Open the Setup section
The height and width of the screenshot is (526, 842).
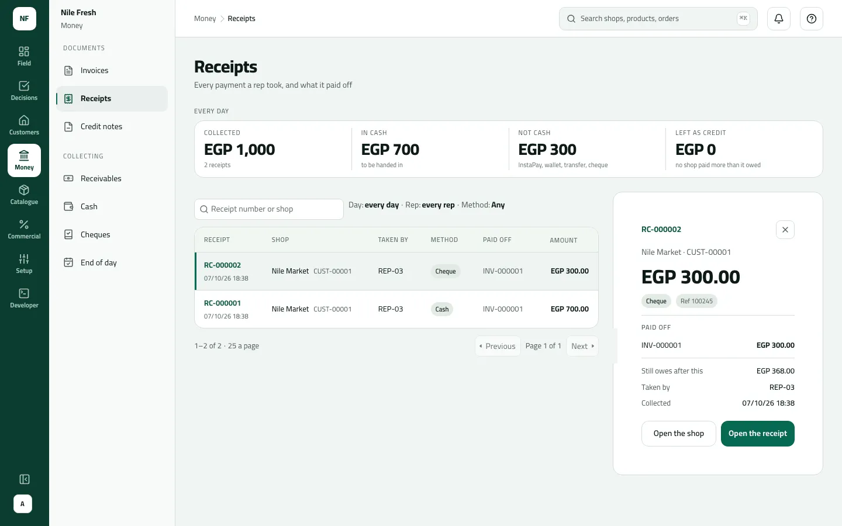(24, 264)
